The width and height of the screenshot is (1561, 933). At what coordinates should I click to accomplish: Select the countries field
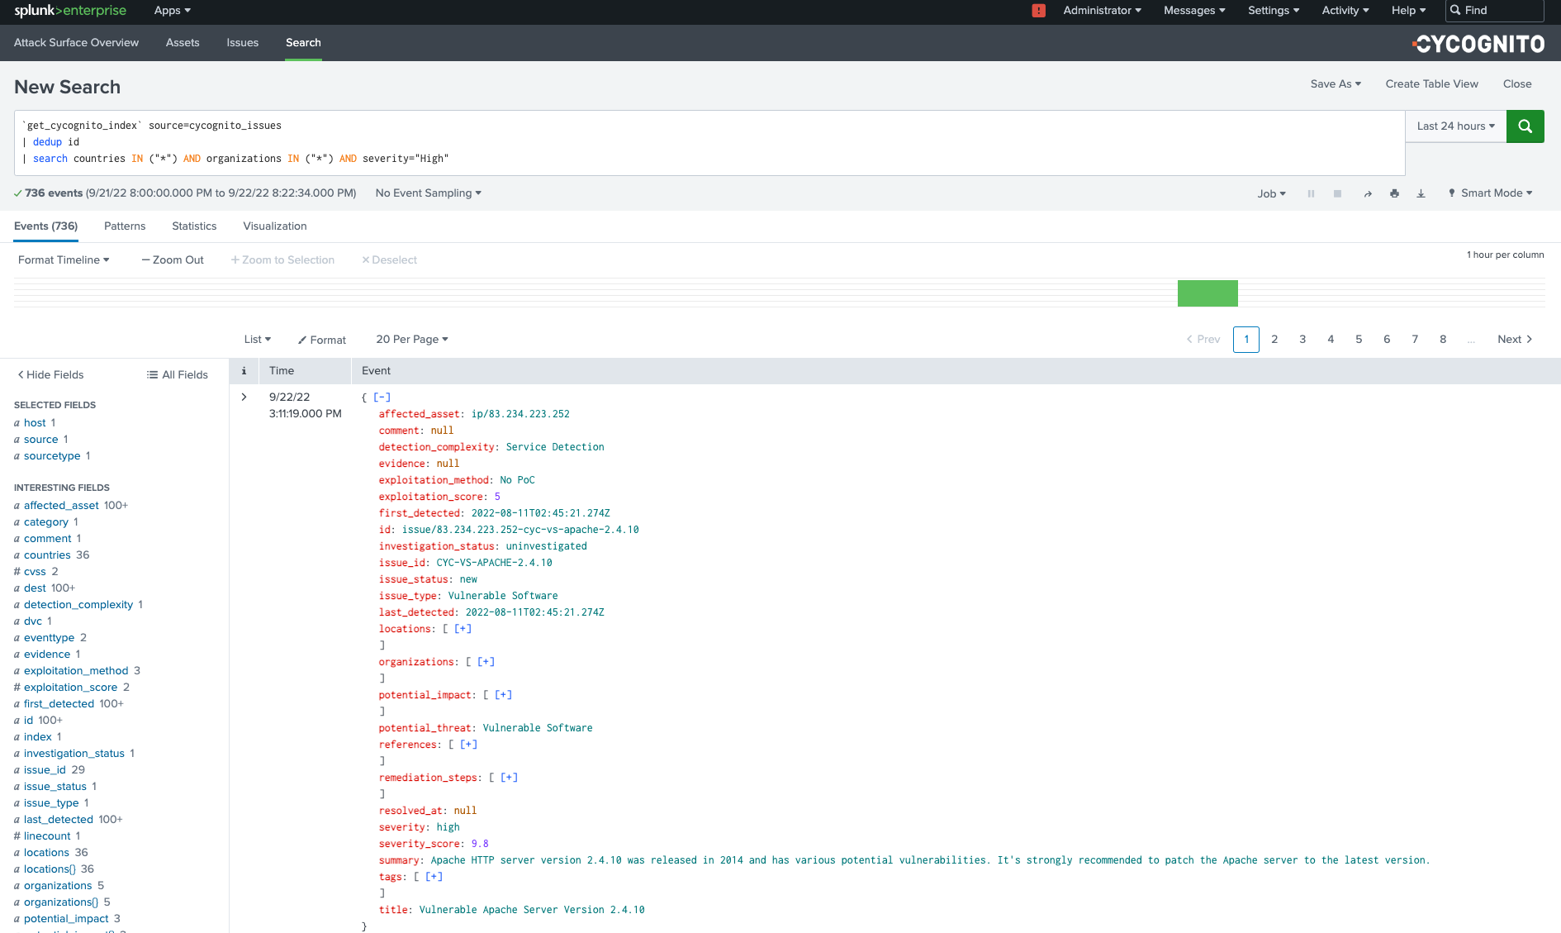pos(47,555)
